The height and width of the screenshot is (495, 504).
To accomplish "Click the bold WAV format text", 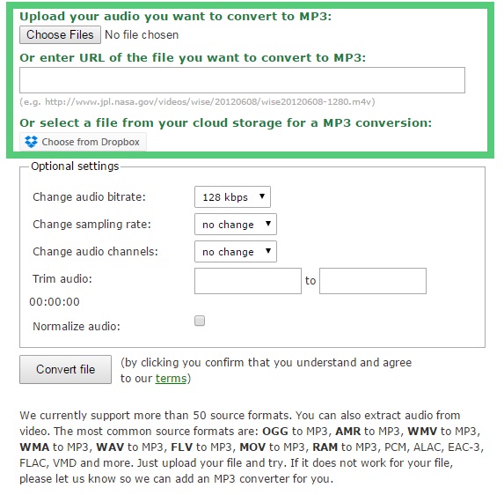I will 110,447.
